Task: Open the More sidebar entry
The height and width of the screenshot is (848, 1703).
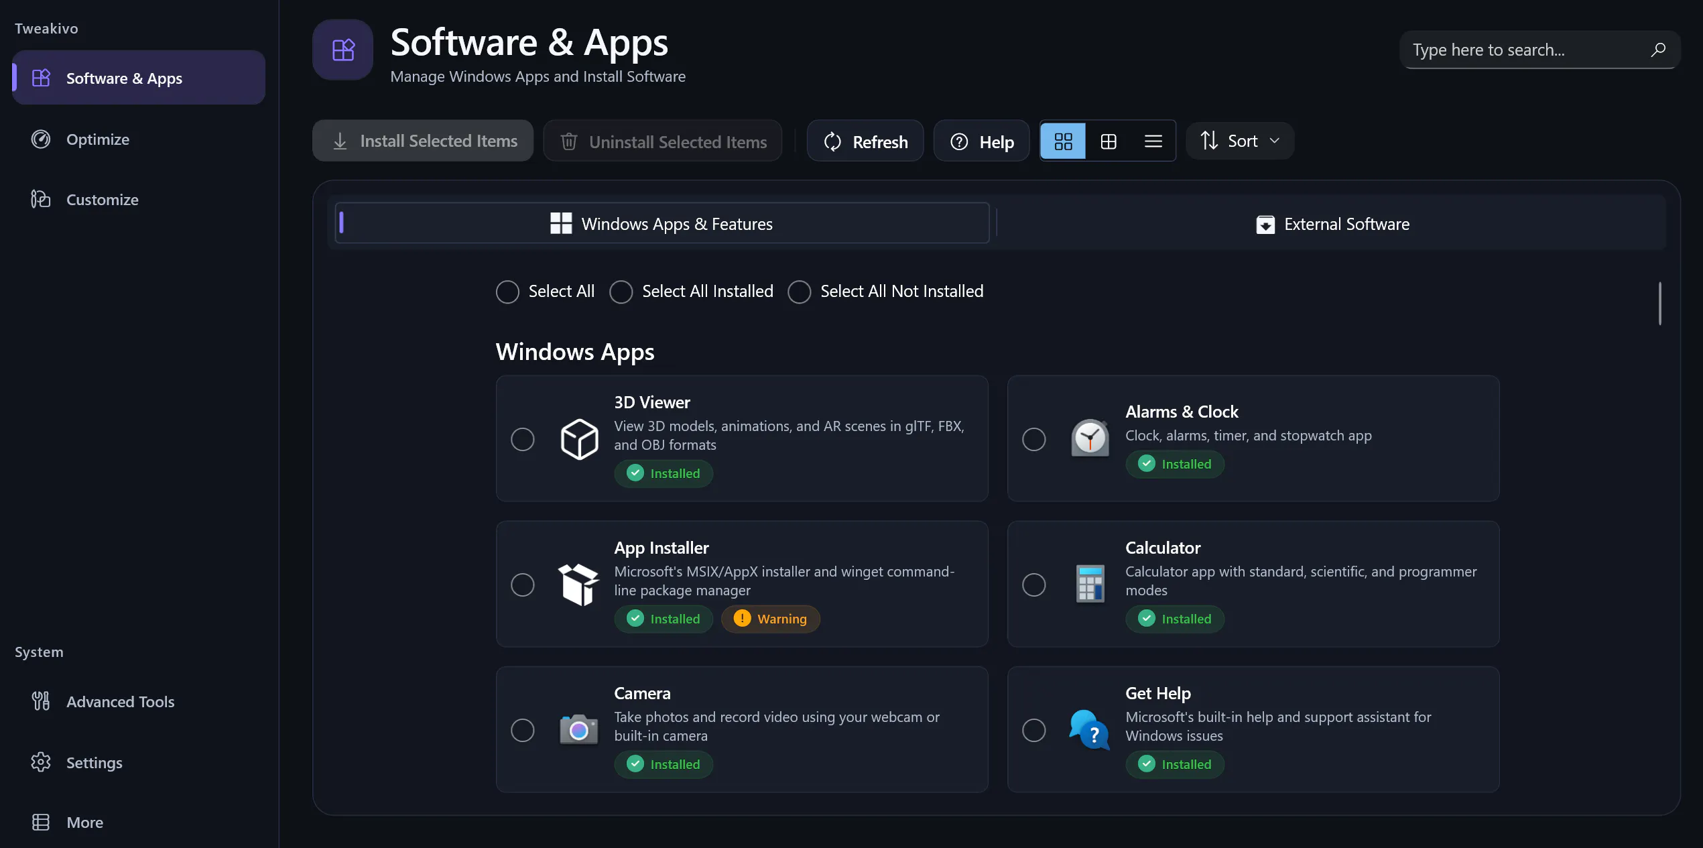Action: [139, 822]
